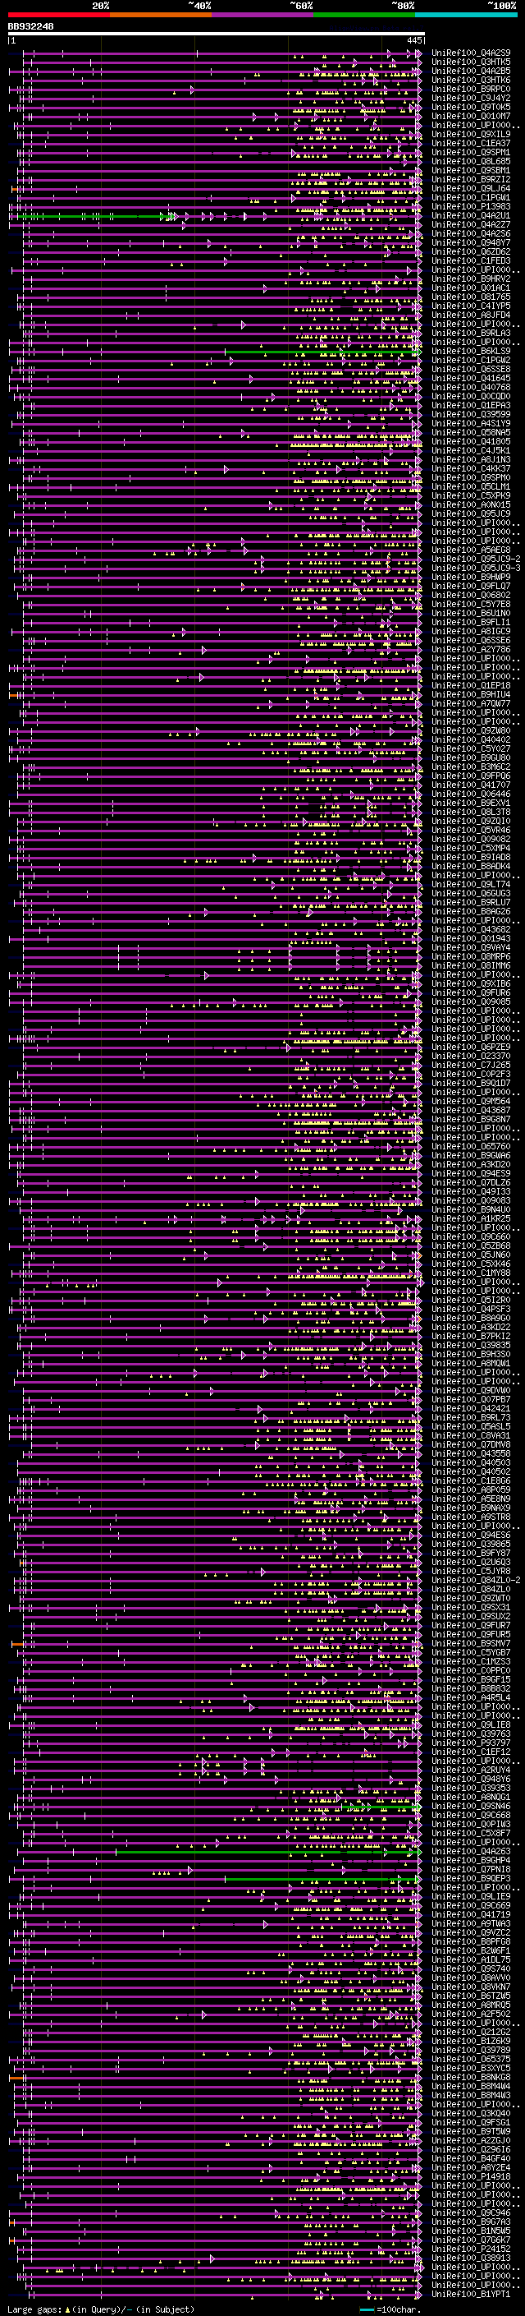The height and width of the screenshot is (2316, 525).
Task: Select label UniRef100_B9RZI2
Action: click(471, 180)
